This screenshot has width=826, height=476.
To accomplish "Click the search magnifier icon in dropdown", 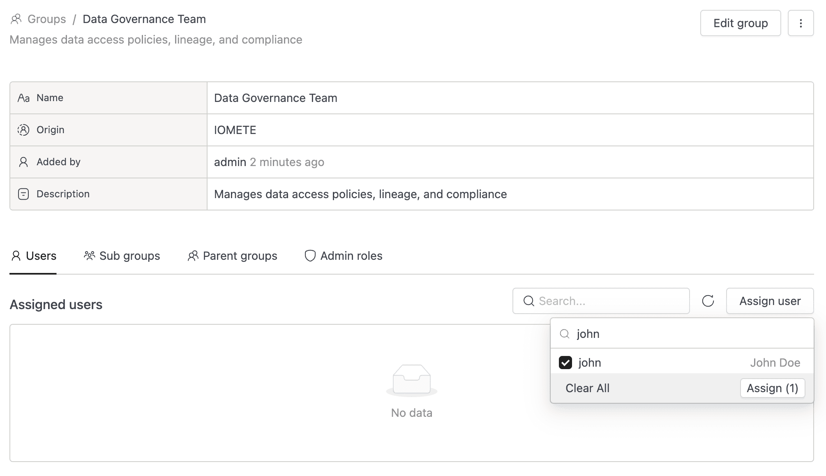I will point(565,334).
